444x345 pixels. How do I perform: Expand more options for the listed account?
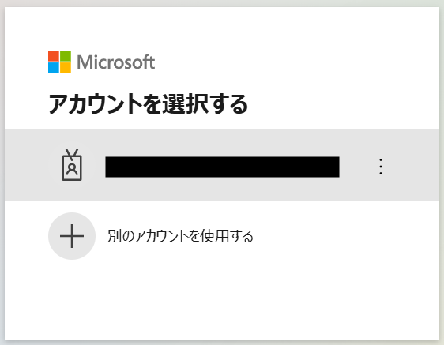381,167
